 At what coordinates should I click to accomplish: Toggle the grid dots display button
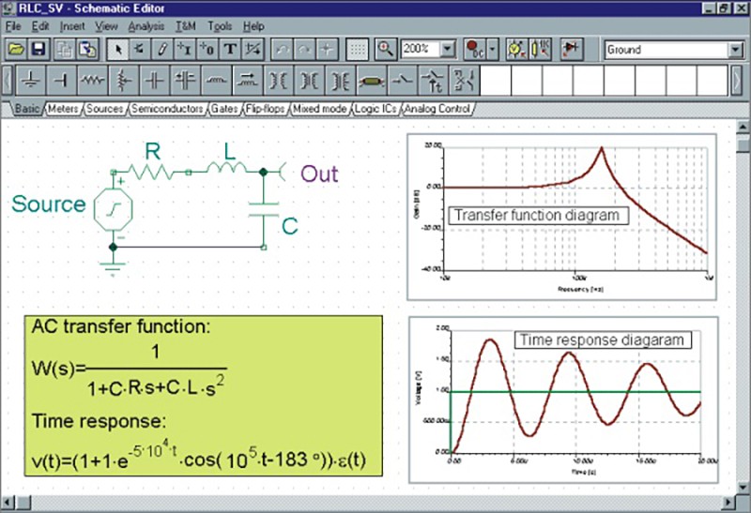(357, 49)
